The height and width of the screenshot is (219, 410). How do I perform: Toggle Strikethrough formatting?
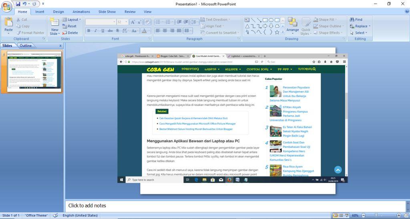(110, 31)
